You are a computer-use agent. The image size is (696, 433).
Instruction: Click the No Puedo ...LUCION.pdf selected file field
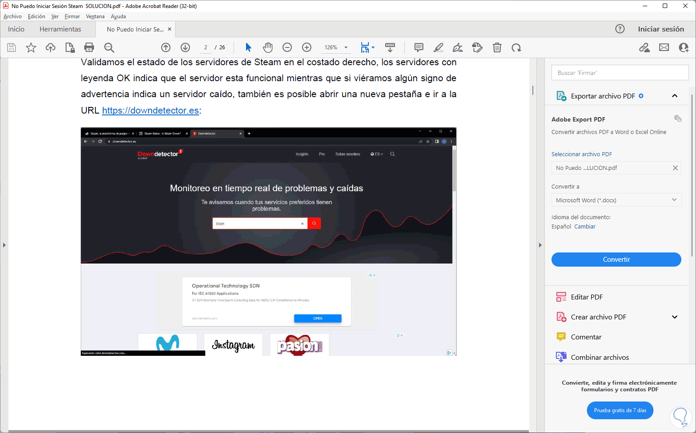[616, 168]
